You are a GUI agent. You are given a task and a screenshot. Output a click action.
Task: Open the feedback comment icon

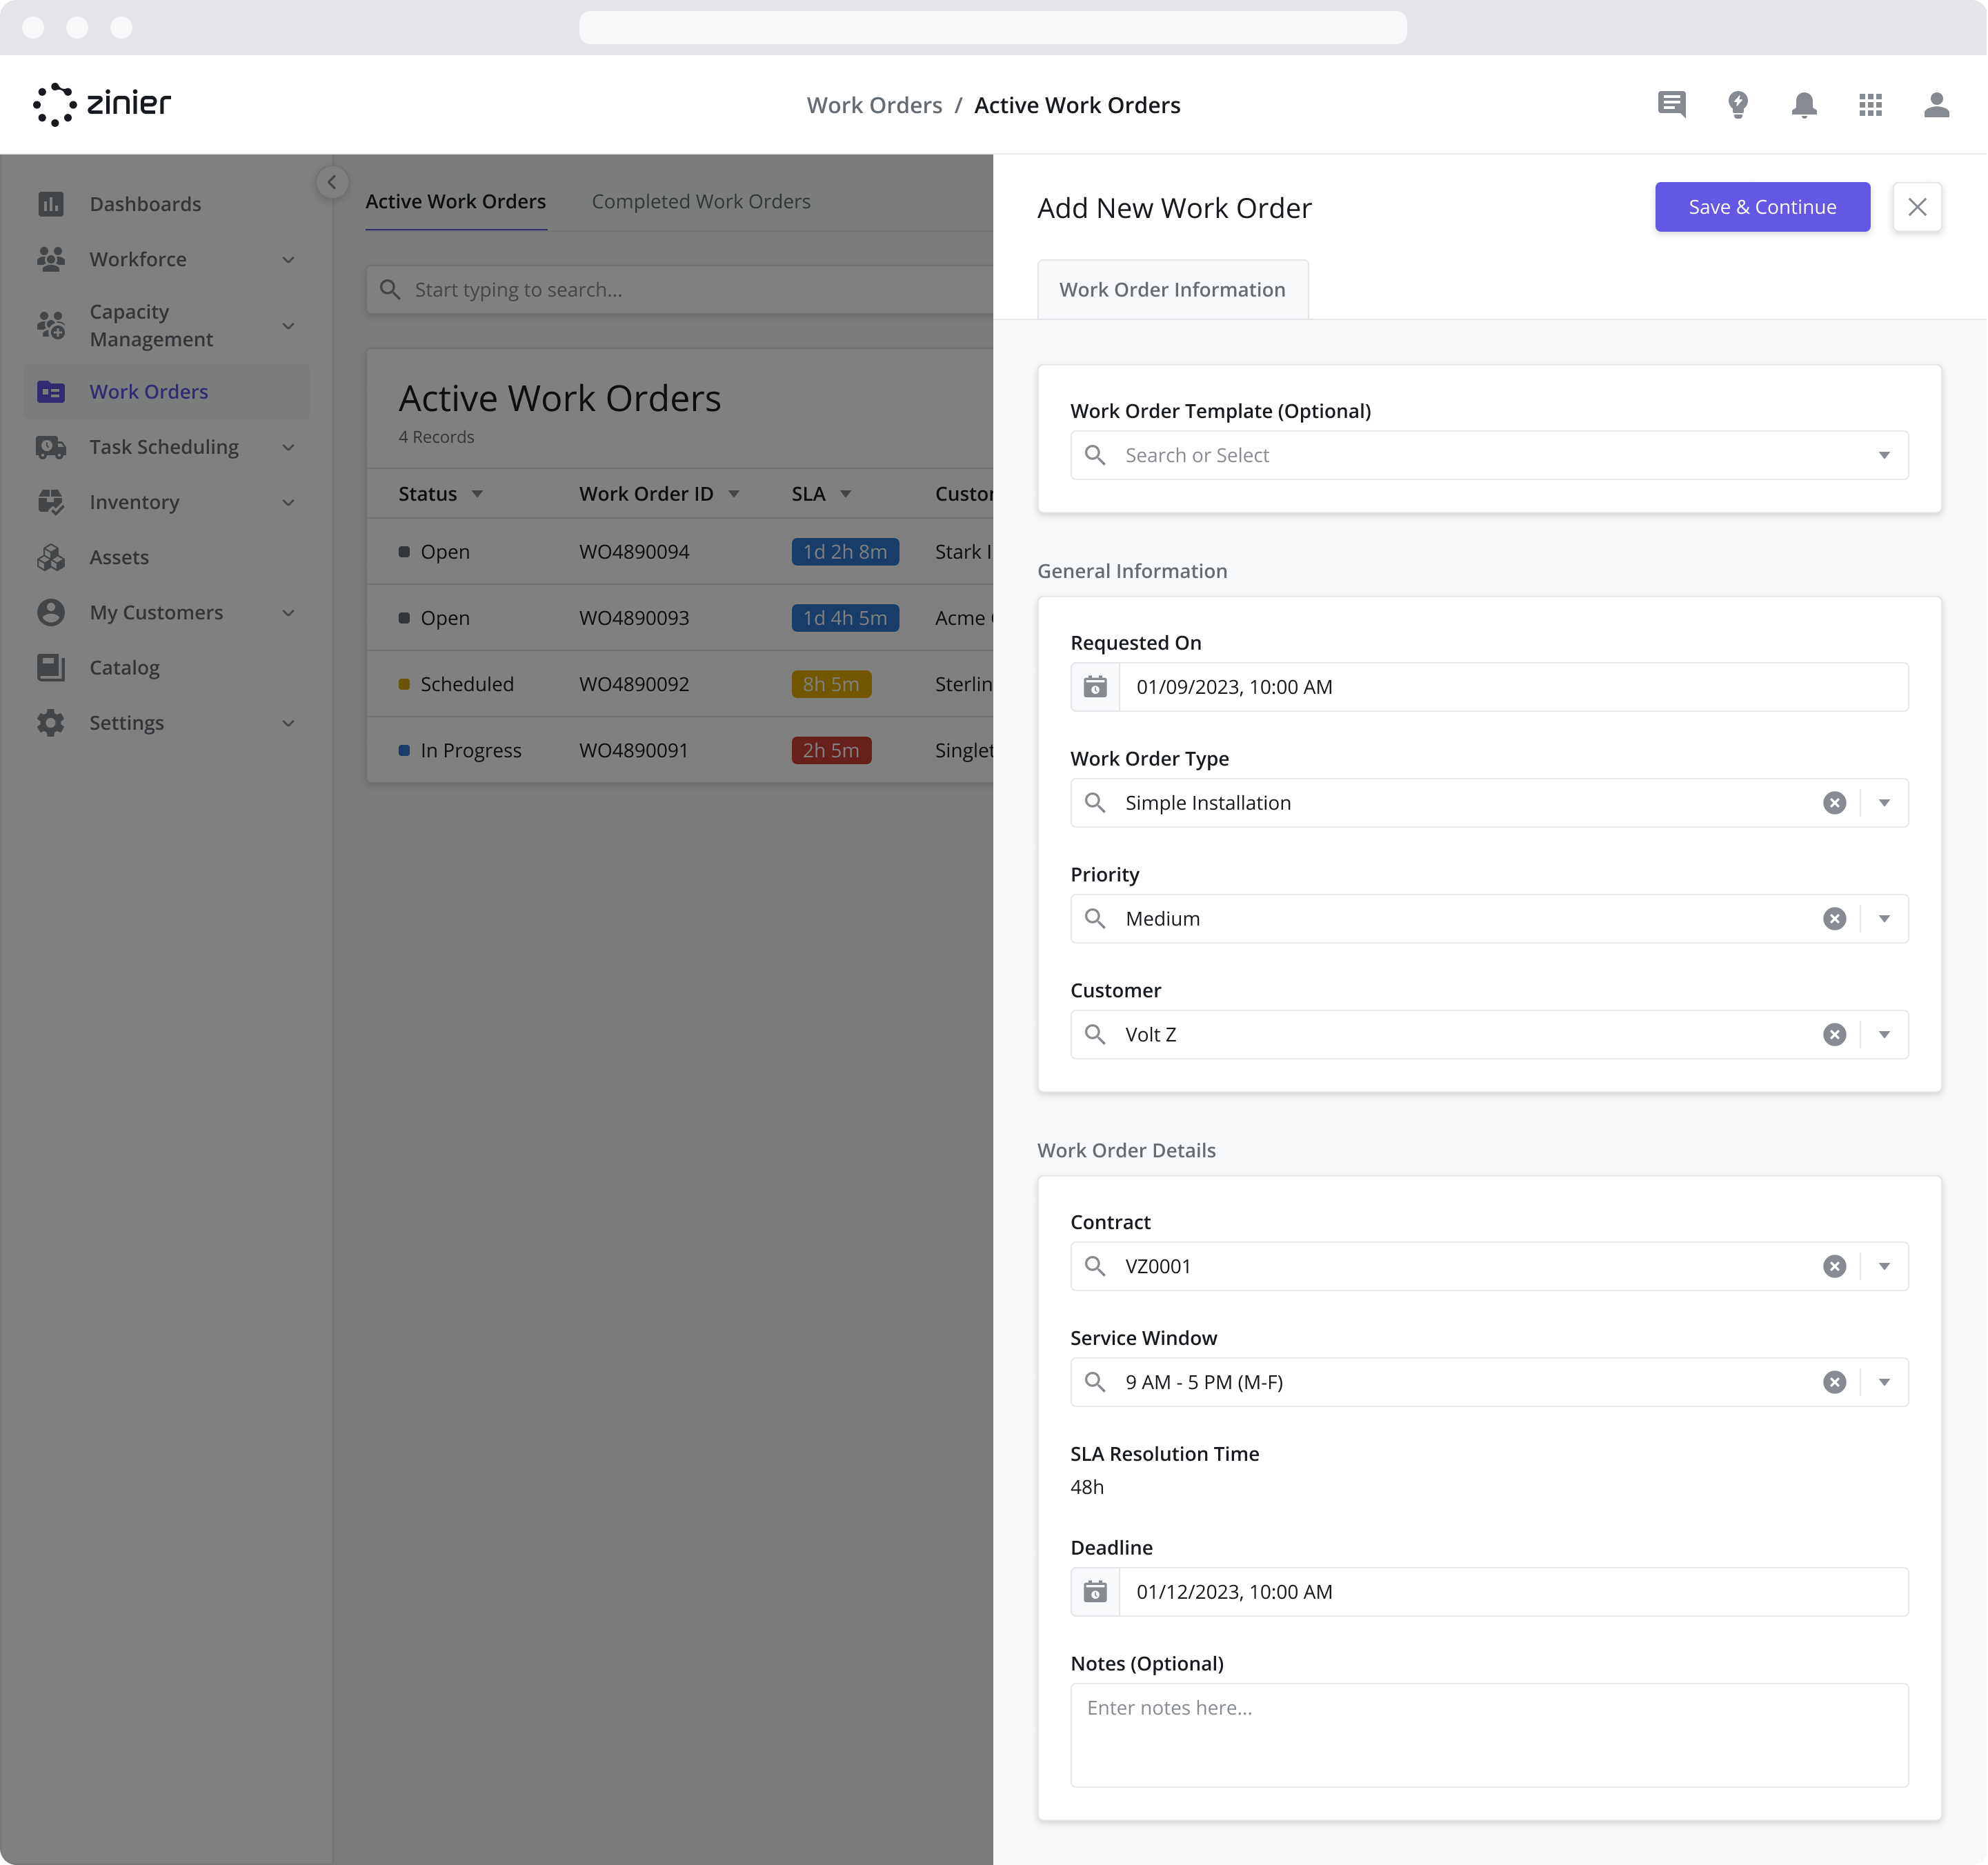point(1671,104)
